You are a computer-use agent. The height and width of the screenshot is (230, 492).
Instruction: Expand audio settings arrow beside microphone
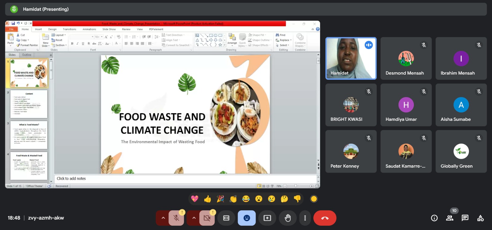point(163,218)
